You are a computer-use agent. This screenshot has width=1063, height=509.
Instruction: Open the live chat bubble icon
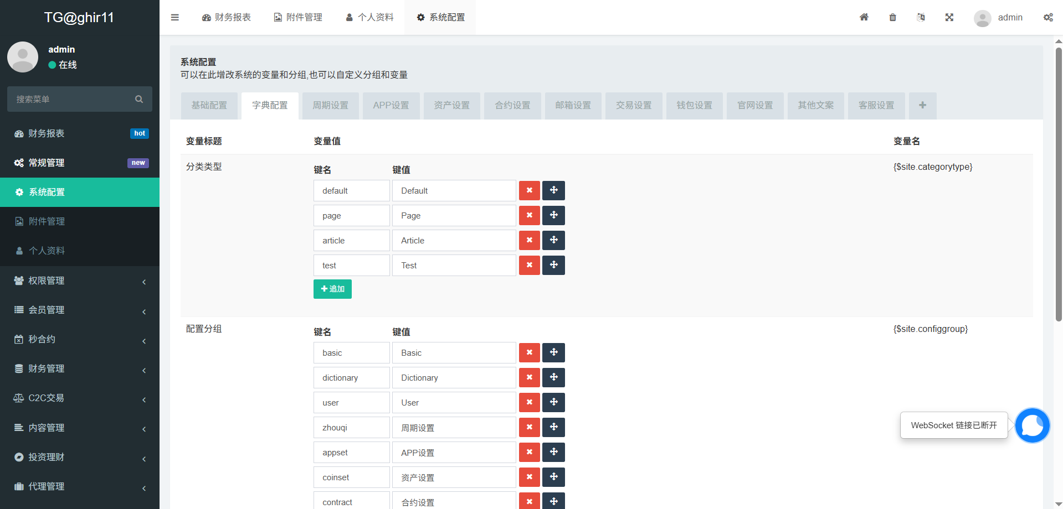click(1032, 425)
